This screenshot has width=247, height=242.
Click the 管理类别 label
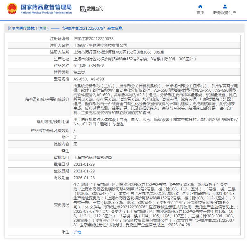click(x=62, y=72)
